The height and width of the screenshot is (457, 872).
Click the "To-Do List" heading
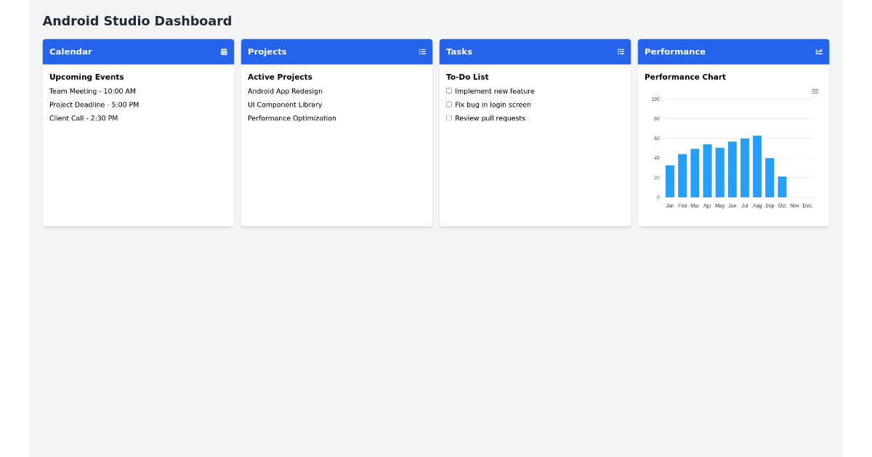coord(467,76)
